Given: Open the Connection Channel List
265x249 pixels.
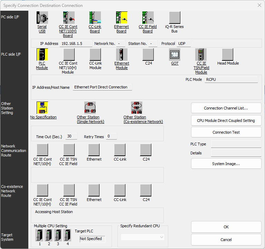Looking at the screenshot, I should tap(226, 108).
